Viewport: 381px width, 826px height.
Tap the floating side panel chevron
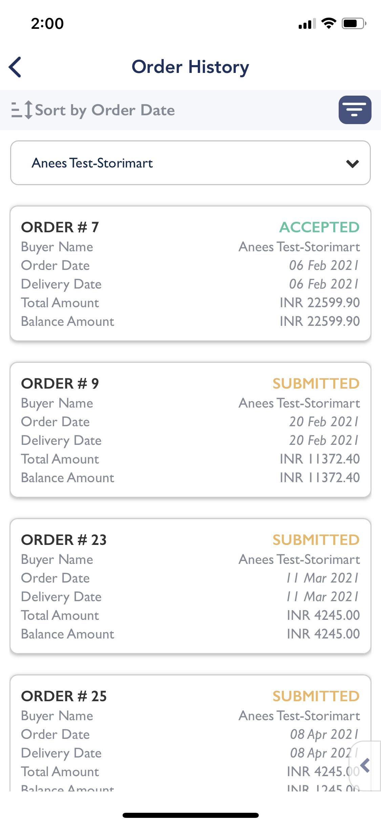coord(365,766)
